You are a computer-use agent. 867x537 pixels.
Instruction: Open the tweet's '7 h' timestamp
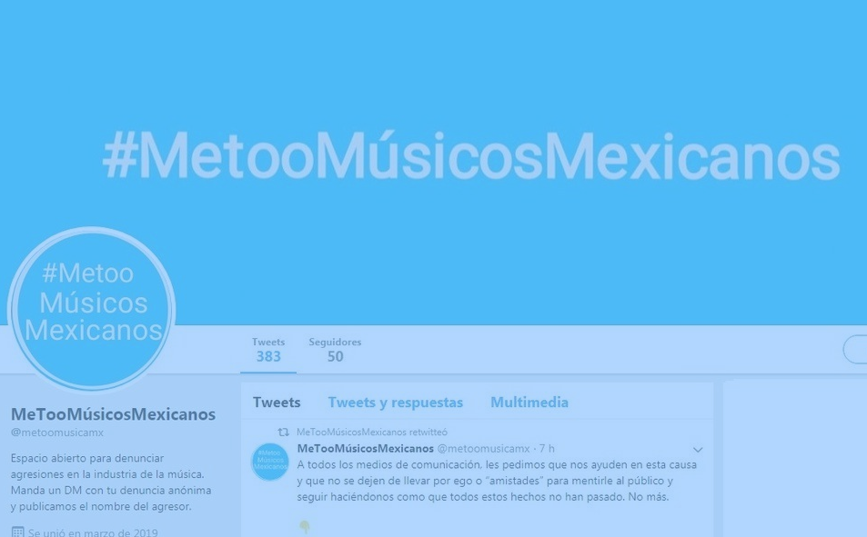pos(547,449)
